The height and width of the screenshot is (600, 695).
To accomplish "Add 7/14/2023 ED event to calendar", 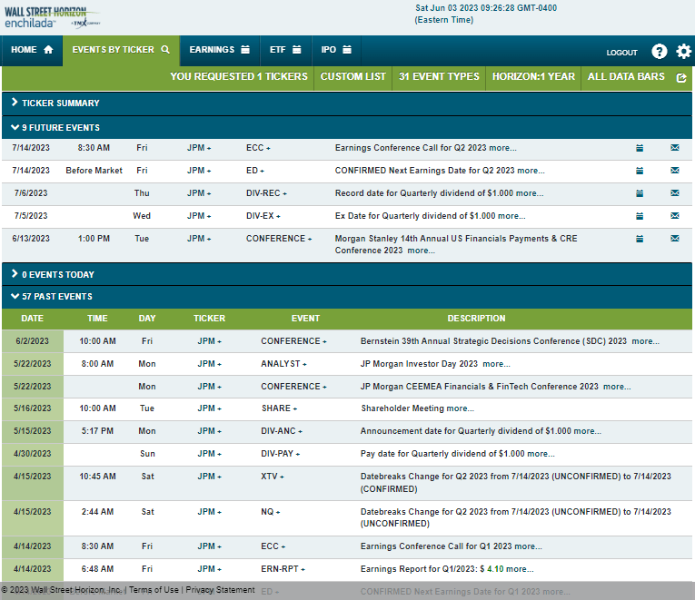I will coord(640,171).
